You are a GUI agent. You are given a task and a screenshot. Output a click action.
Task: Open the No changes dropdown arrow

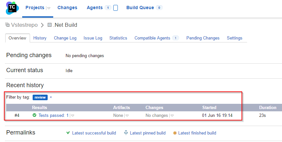172,116
